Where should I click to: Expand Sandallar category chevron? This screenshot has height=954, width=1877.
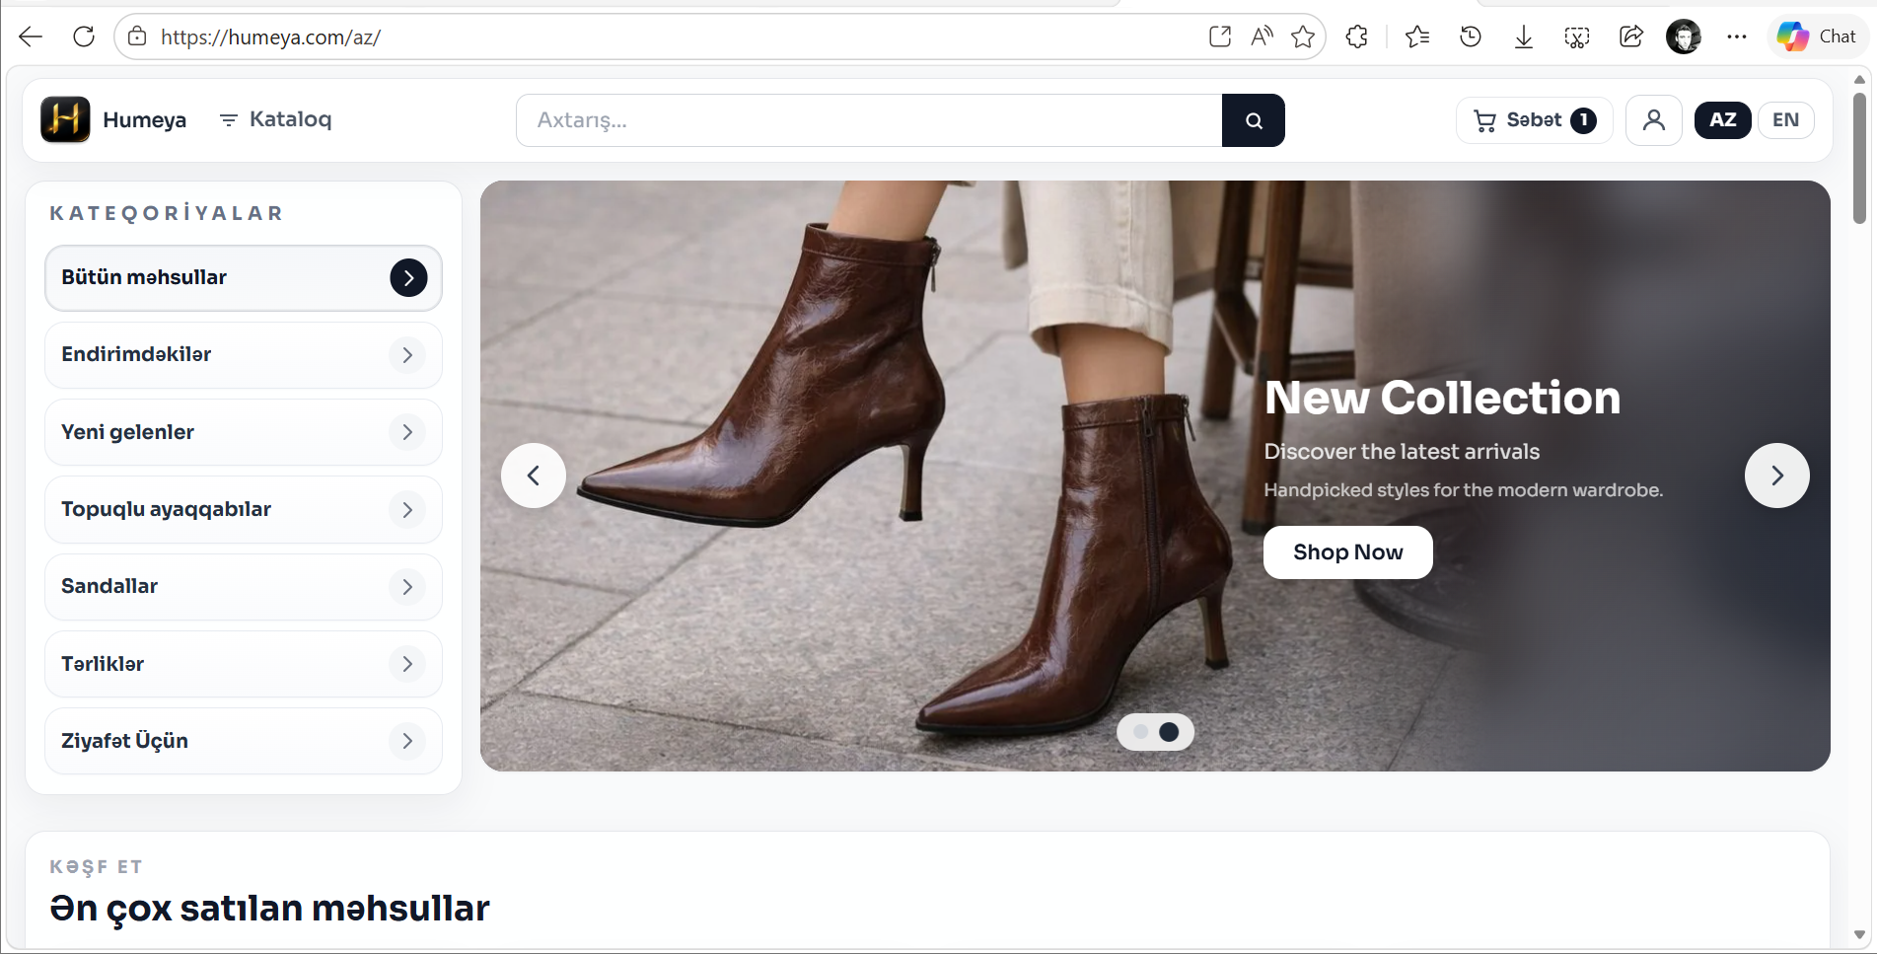406,587
